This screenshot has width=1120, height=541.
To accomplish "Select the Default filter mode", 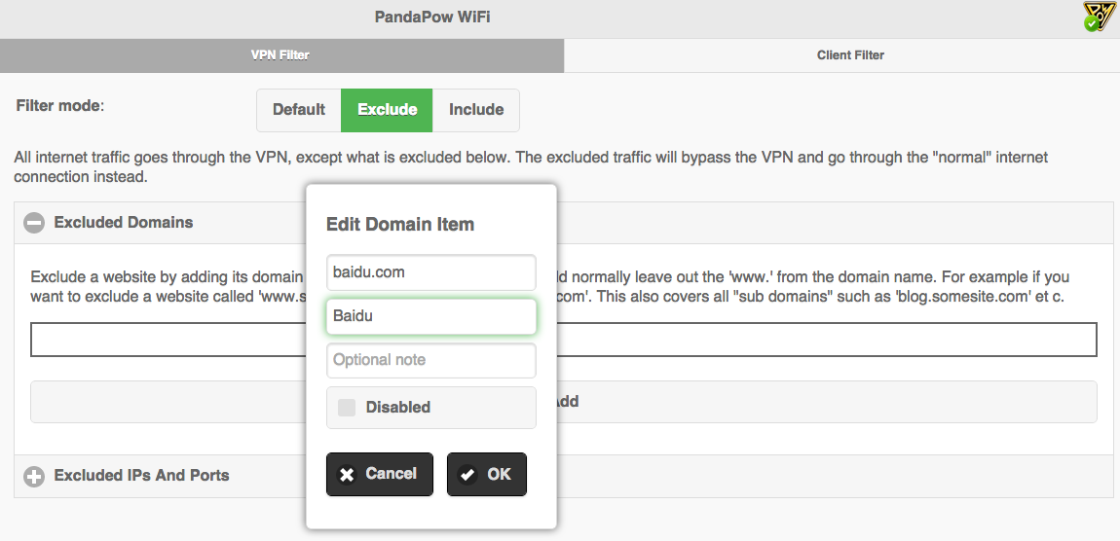I will pyautogui.click(x=298, y=110).
